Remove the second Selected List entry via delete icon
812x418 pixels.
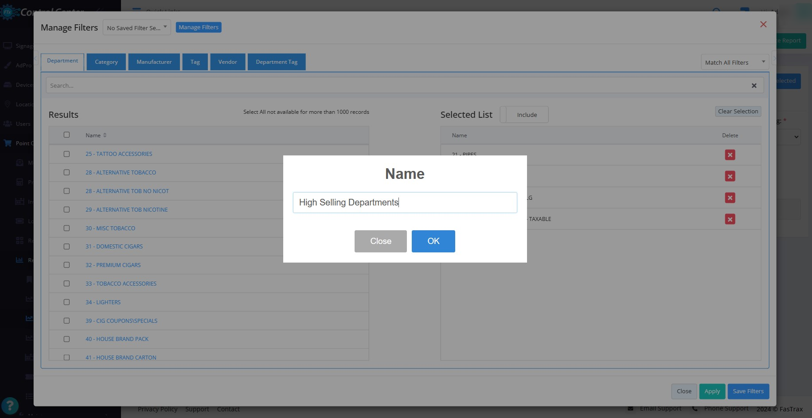[x=730, y=176]
